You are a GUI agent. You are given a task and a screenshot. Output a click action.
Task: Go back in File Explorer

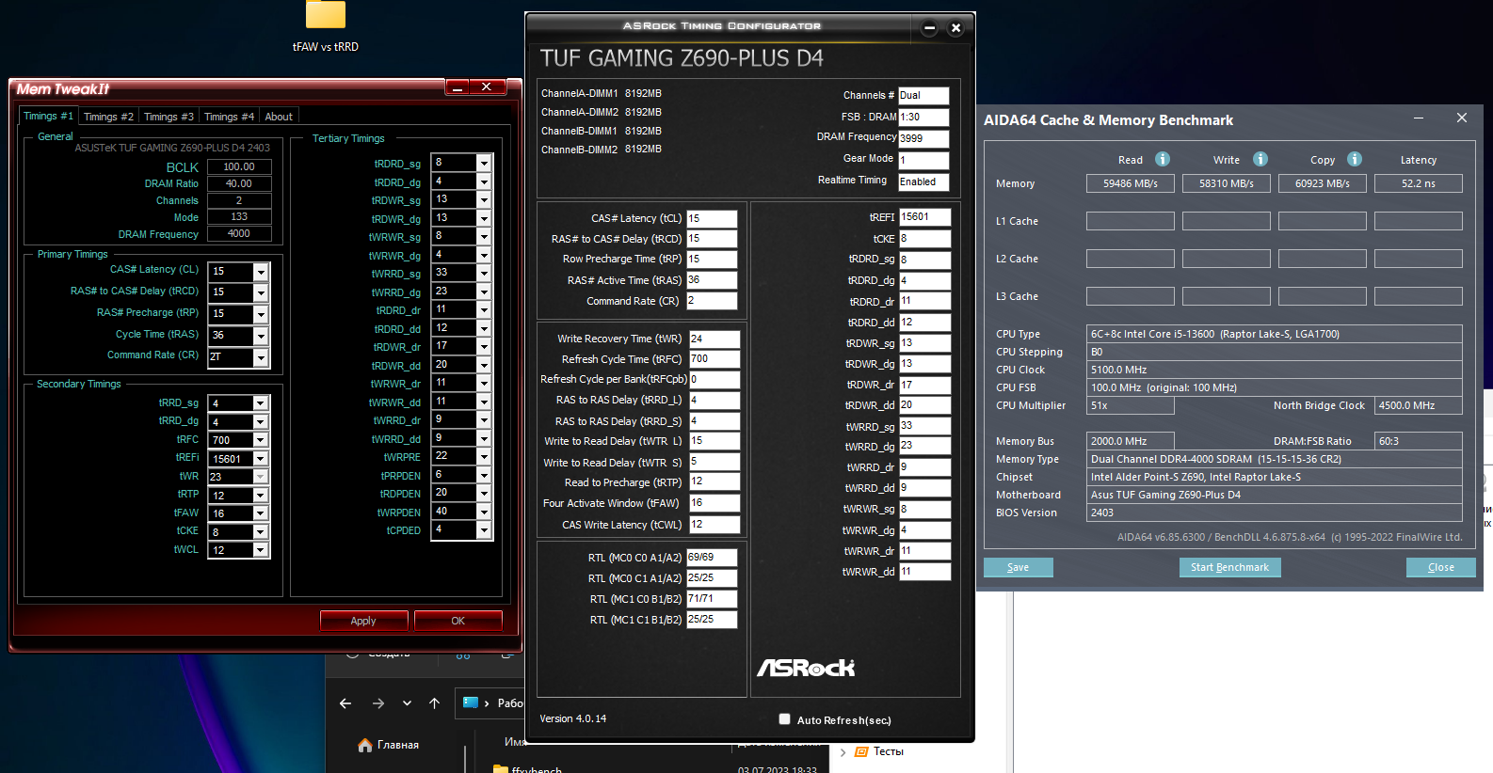345,703
